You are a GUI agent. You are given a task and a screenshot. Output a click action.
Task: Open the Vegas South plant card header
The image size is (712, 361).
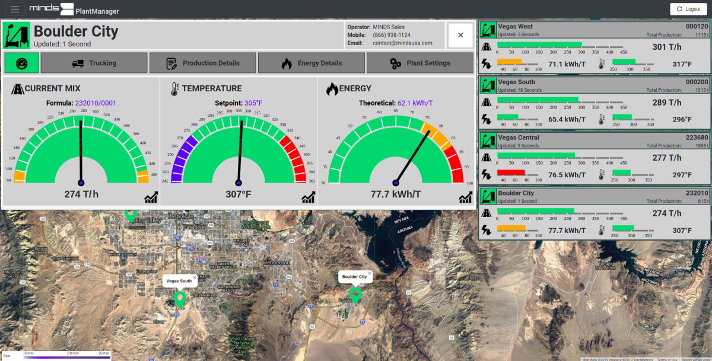(594, 86)
